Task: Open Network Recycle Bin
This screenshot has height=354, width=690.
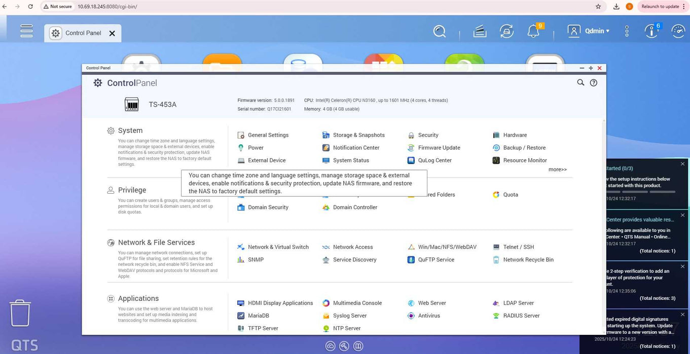Action: point(523,260)
